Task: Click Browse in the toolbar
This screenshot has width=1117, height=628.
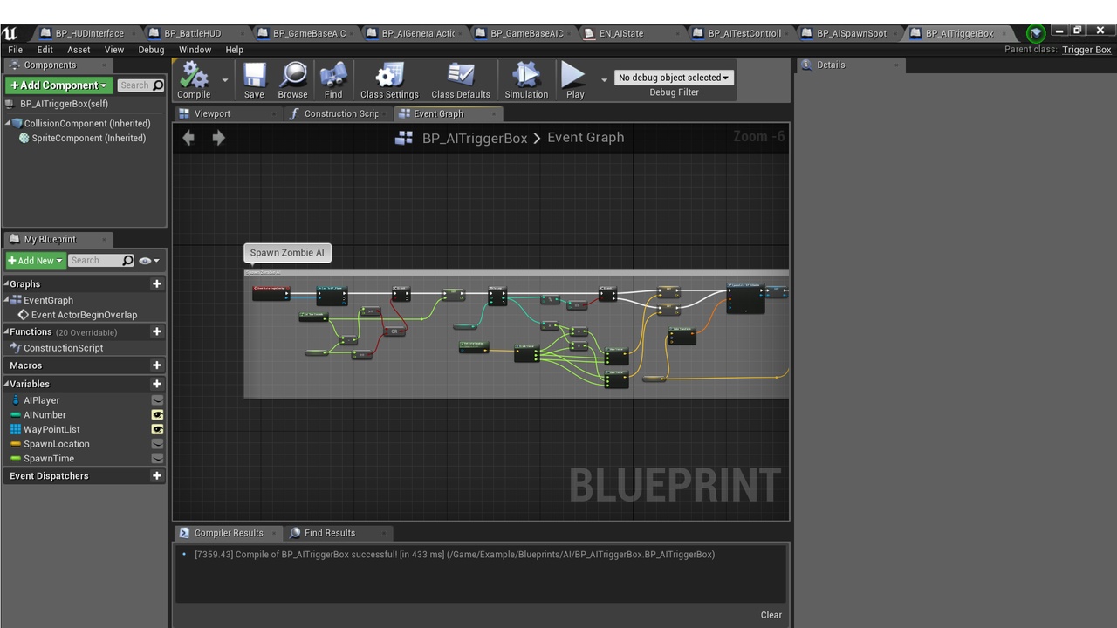Action: pos(292,79)
